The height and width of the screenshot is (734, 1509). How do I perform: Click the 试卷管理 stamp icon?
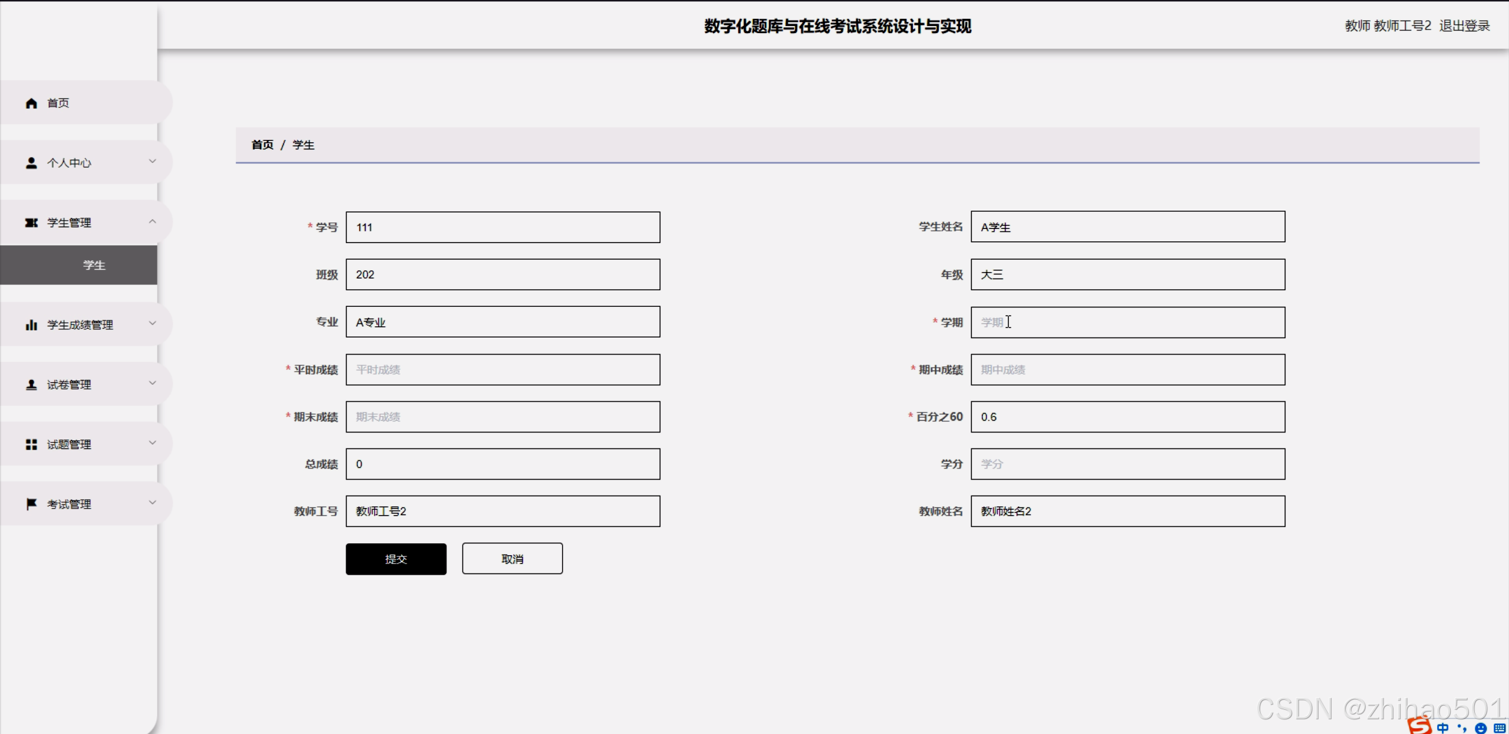point(31,385)
